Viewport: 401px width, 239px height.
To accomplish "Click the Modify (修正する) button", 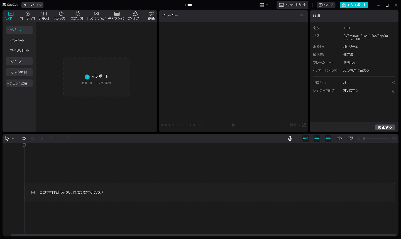I will [x=385, y=127].
